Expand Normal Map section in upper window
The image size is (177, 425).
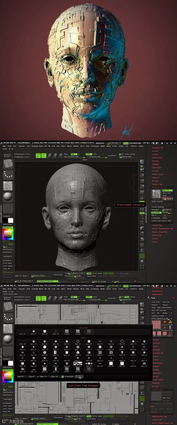157,225
